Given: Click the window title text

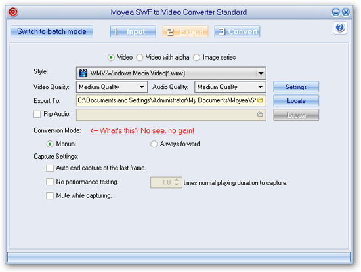Looking at the screenshot, I should point(179,12).
